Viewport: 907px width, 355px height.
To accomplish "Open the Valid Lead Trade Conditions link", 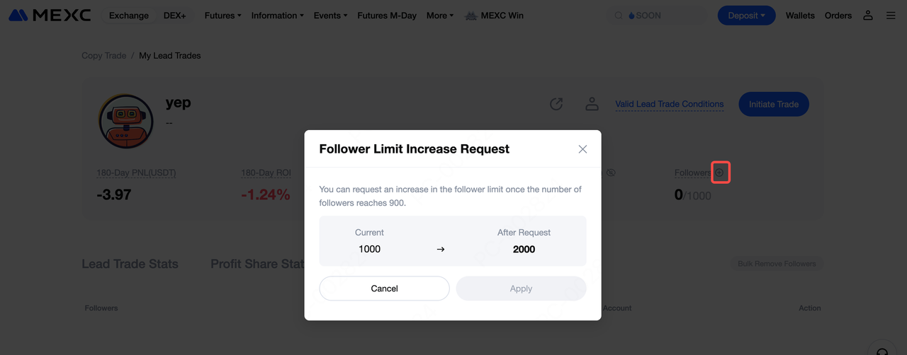I will 669,104.
